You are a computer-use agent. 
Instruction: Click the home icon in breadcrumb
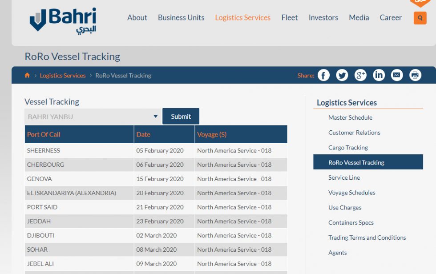point(27,75)
